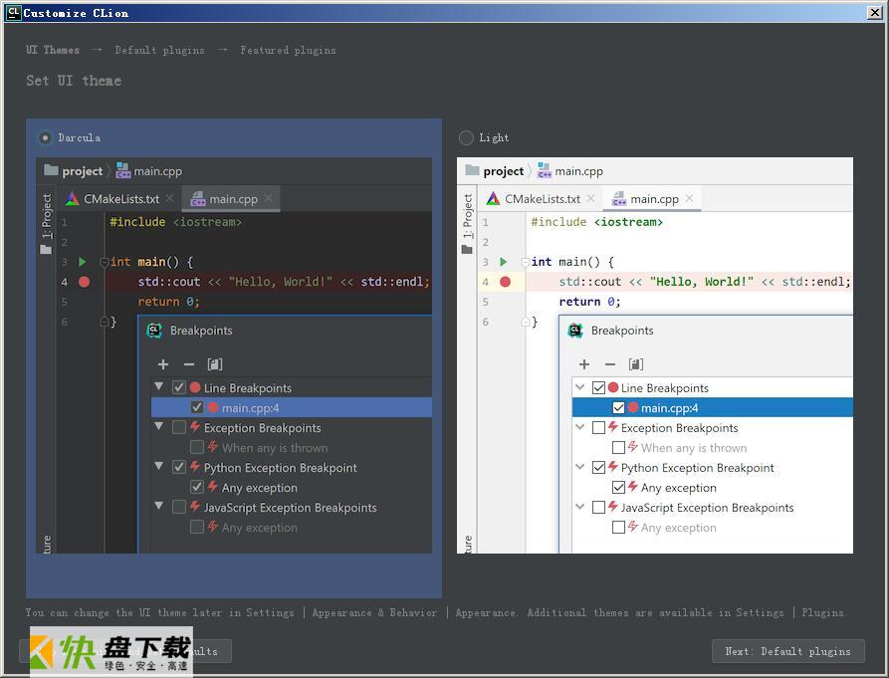Image resolution: width=889 pixels, height=678 pixels.
Task: Collapse Exception Breakpoints node in Darcula preview
Action: [x=159, y=426]
